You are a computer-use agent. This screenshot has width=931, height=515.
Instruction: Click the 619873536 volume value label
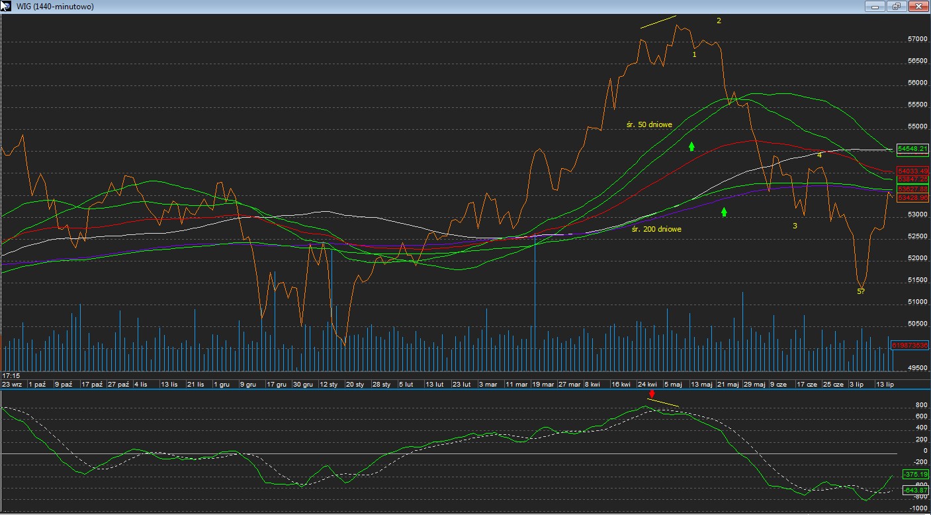[x=910, y=346]
